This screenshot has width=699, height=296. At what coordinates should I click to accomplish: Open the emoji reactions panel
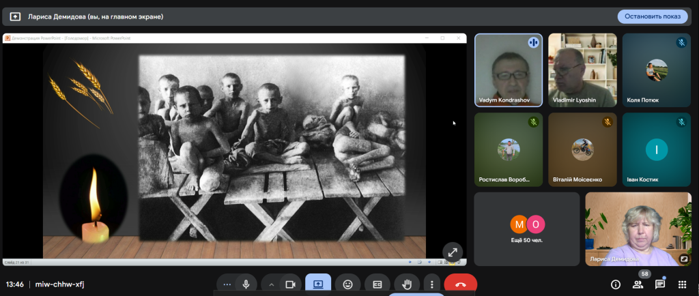pyautogui.click(x=348, y=284)
